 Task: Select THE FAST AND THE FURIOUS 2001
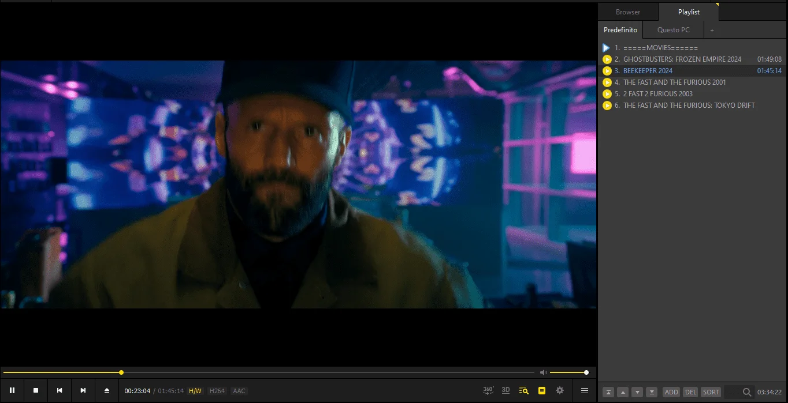(x=692, y=82)
